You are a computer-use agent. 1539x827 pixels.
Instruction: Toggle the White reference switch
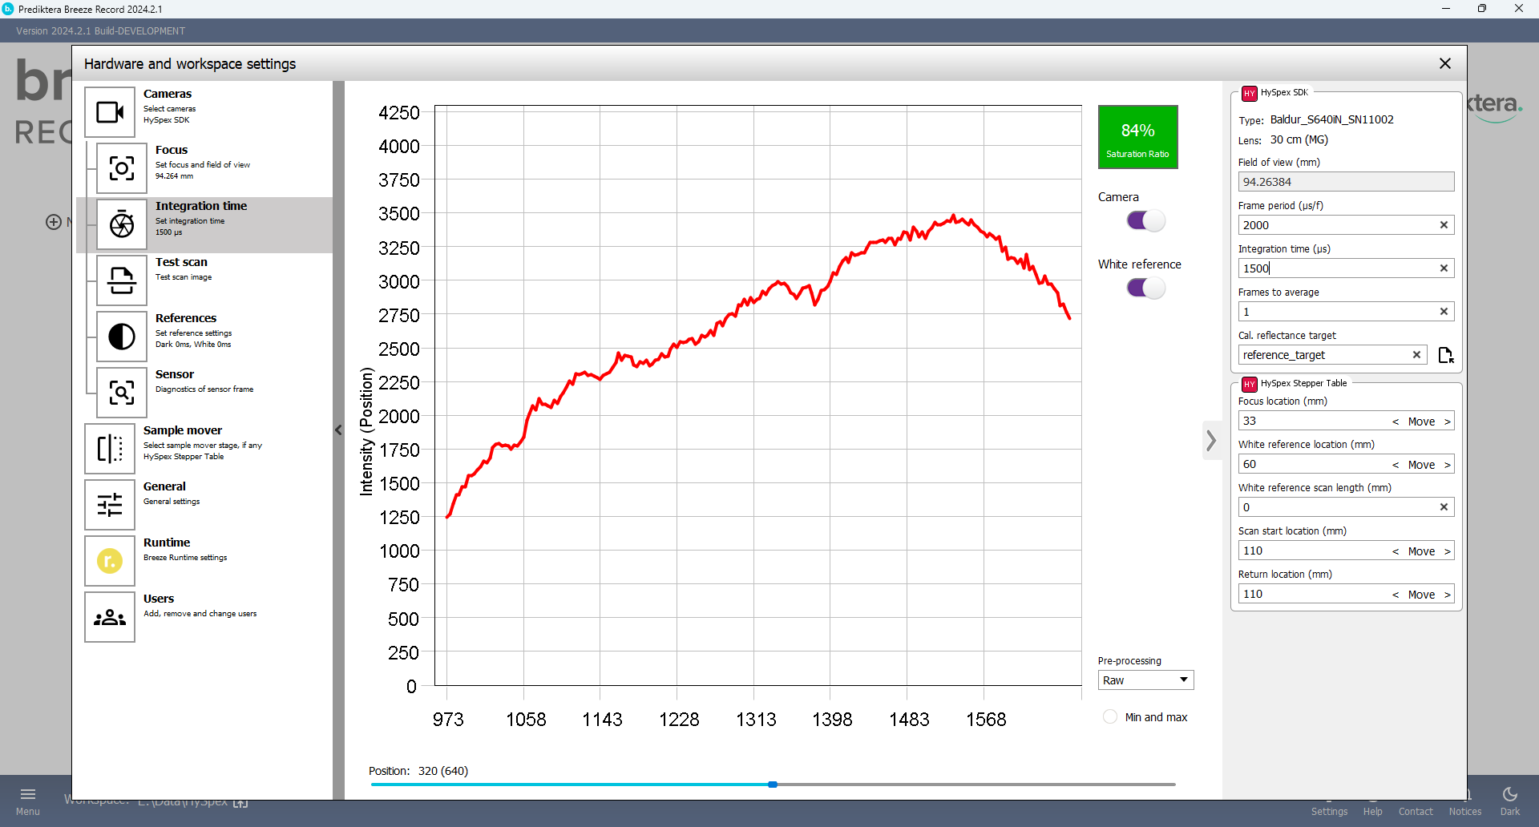point(1145,288)
